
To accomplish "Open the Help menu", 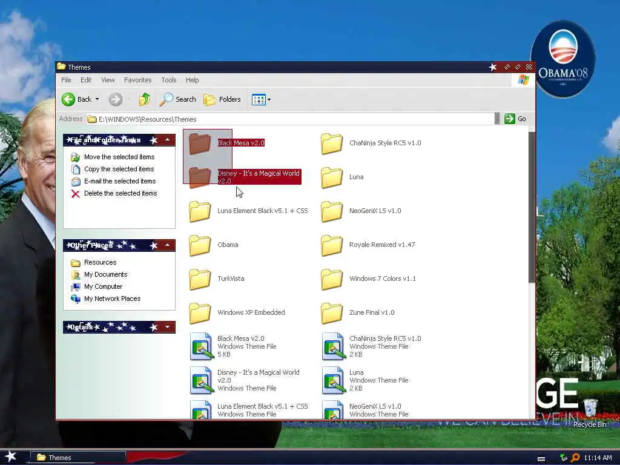I will (192, 80).
